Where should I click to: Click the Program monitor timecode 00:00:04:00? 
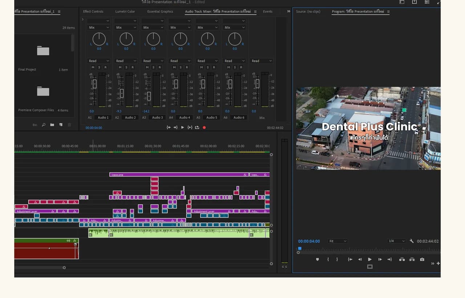[309, 241]
